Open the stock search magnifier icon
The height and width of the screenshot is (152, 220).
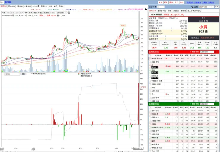point(1,2)
